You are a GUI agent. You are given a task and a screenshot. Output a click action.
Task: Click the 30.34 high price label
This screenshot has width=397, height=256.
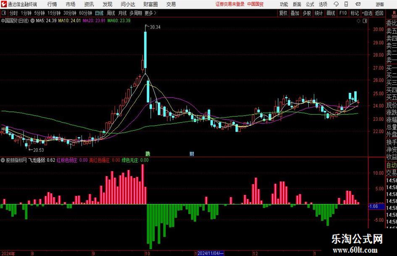155,27
